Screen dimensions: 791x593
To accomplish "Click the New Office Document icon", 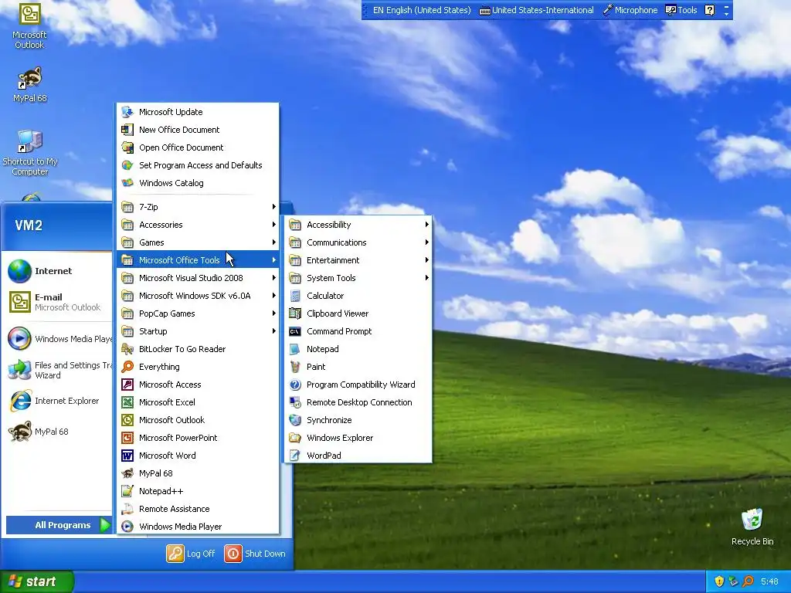I will pyautogui.click(x=127, y=130).
